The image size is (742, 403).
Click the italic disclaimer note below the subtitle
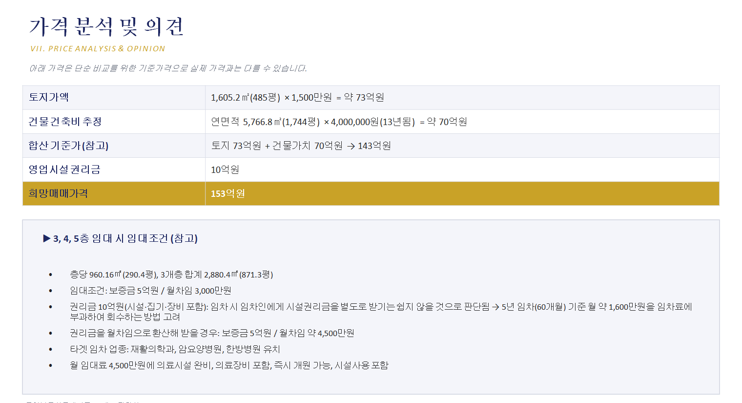tap(168, 68)
